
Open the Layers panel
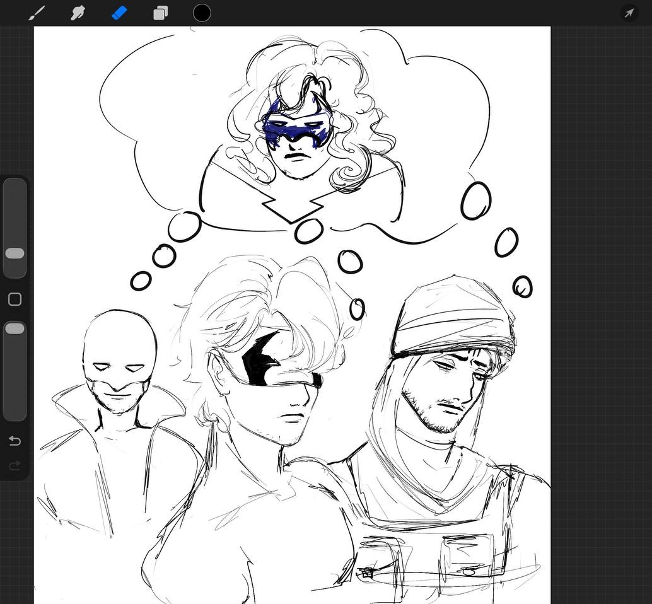(161, 13)
